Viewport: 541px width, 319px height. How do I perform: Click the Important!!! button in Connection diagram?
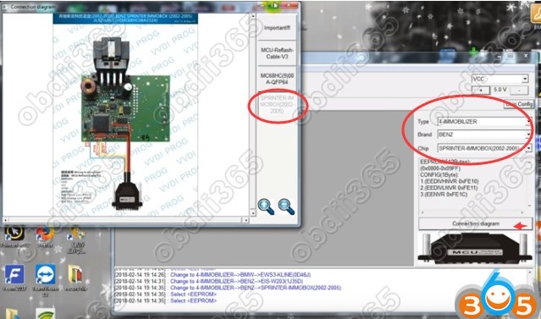[x=277, y=28]
